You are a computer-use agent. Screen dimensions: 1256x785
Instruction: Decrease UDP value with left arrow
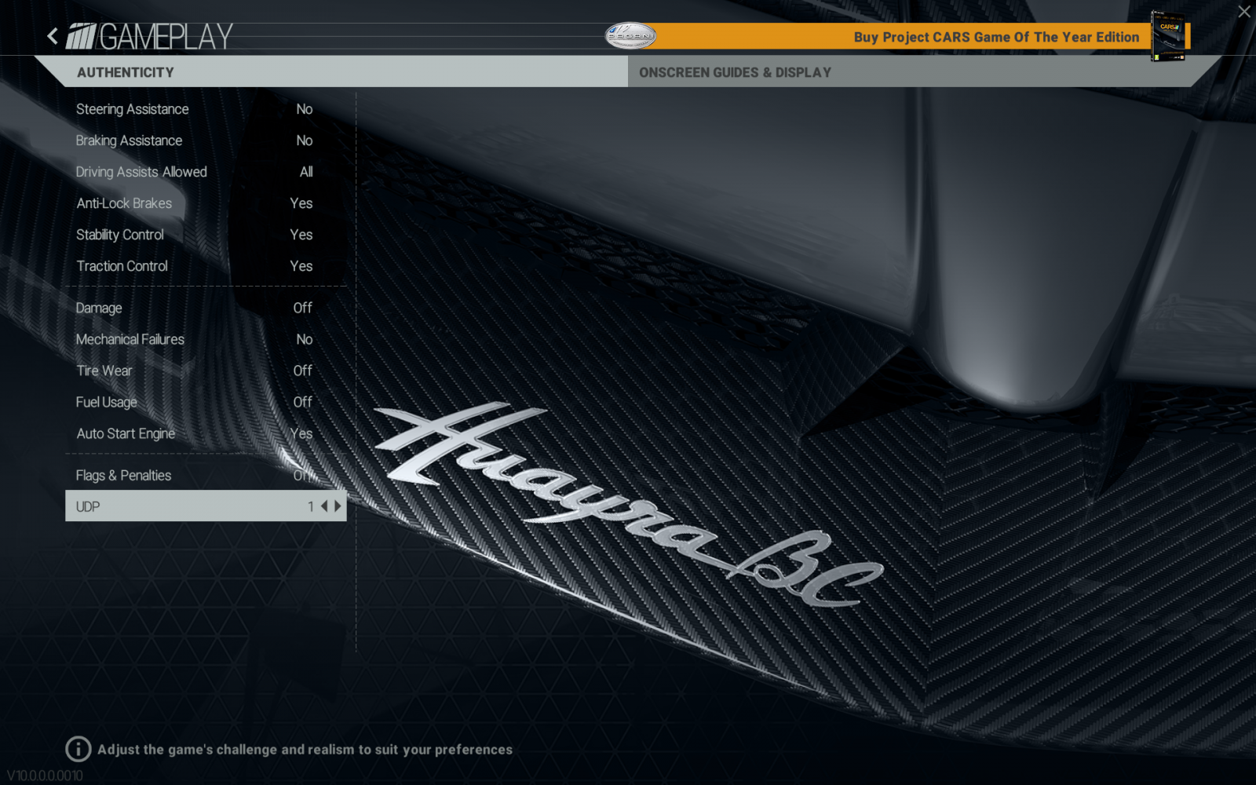324,506
